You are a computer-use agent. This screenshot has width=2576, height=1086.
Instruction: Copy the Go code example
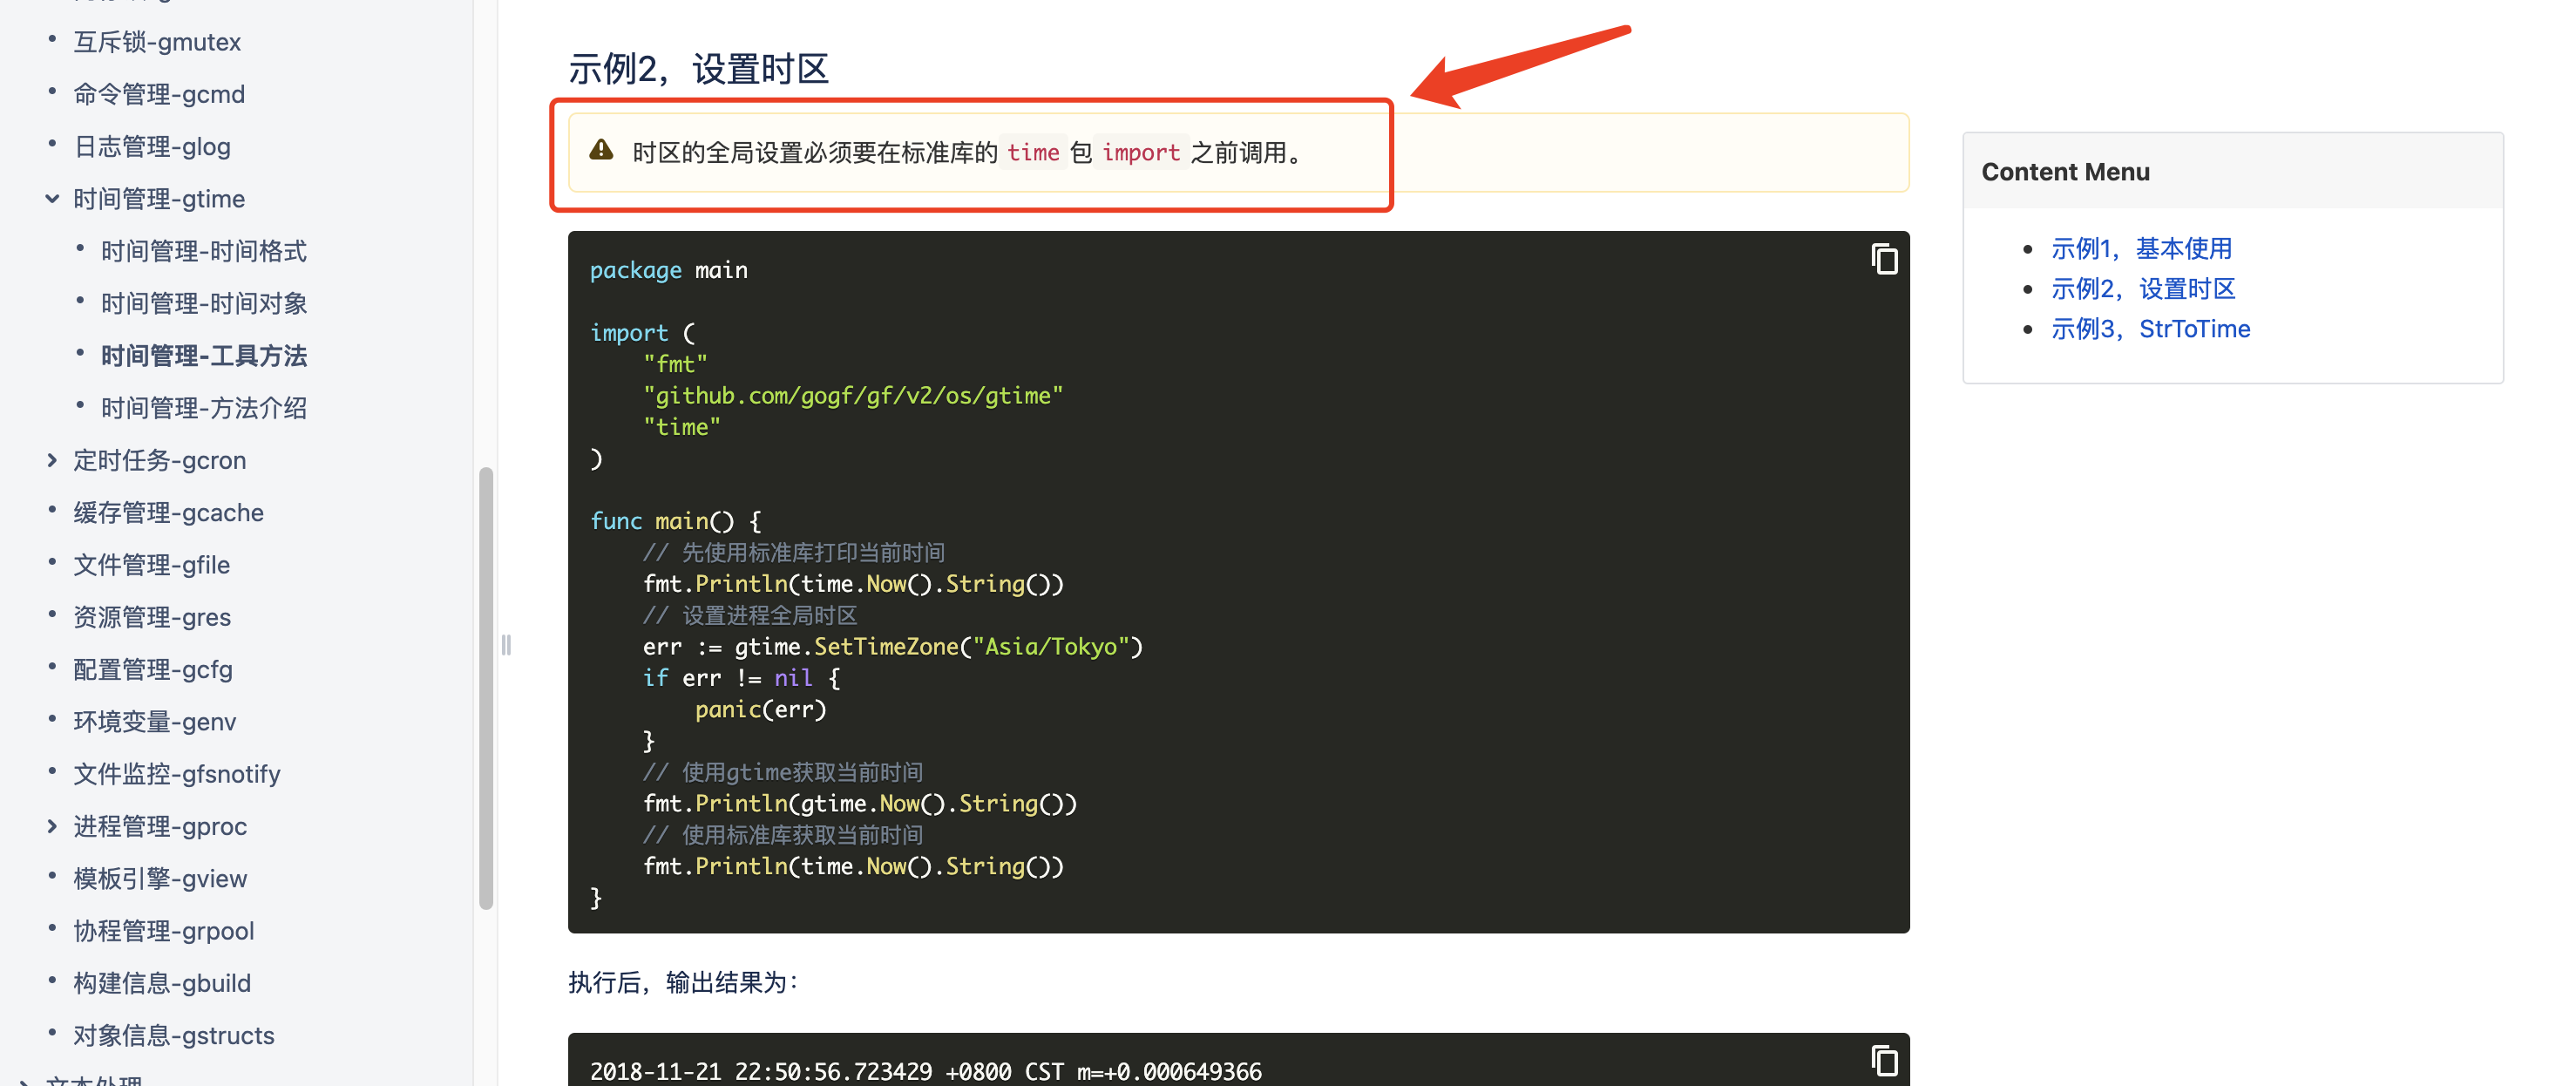(1884, 259)
